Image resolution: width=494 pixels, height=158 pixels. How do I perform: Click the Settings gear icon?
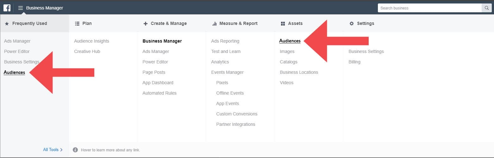[352, 24]
